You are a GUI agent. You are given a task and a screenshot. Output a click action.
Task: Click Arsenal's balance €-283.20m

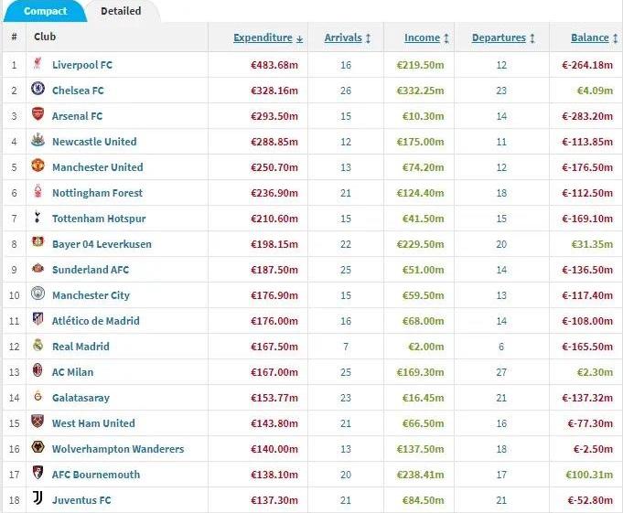point(587,116)
